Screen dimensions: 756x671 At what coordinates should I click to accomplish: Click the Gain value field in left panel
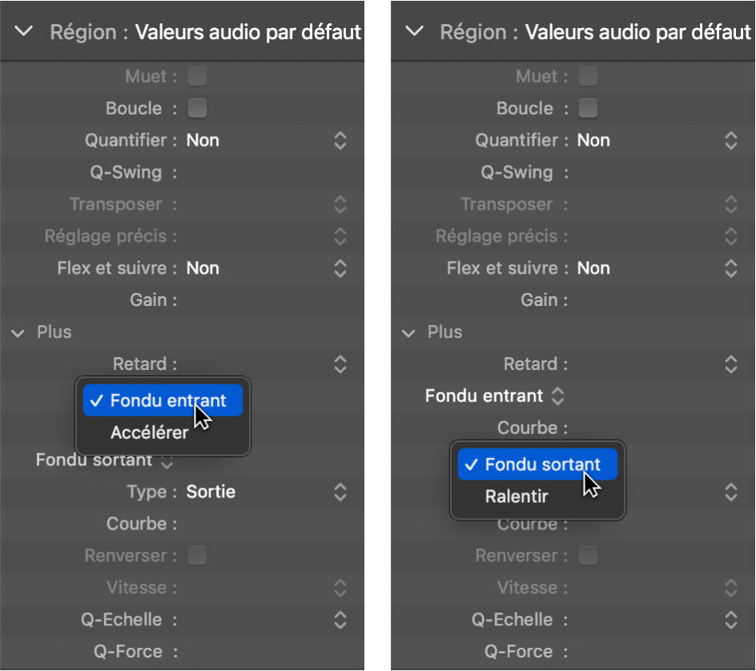pos(256,300)
